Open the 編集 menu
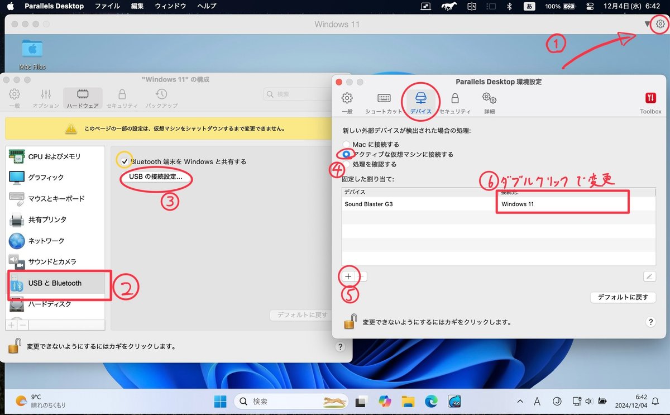The image size is (670, 415). pos(137,6)
